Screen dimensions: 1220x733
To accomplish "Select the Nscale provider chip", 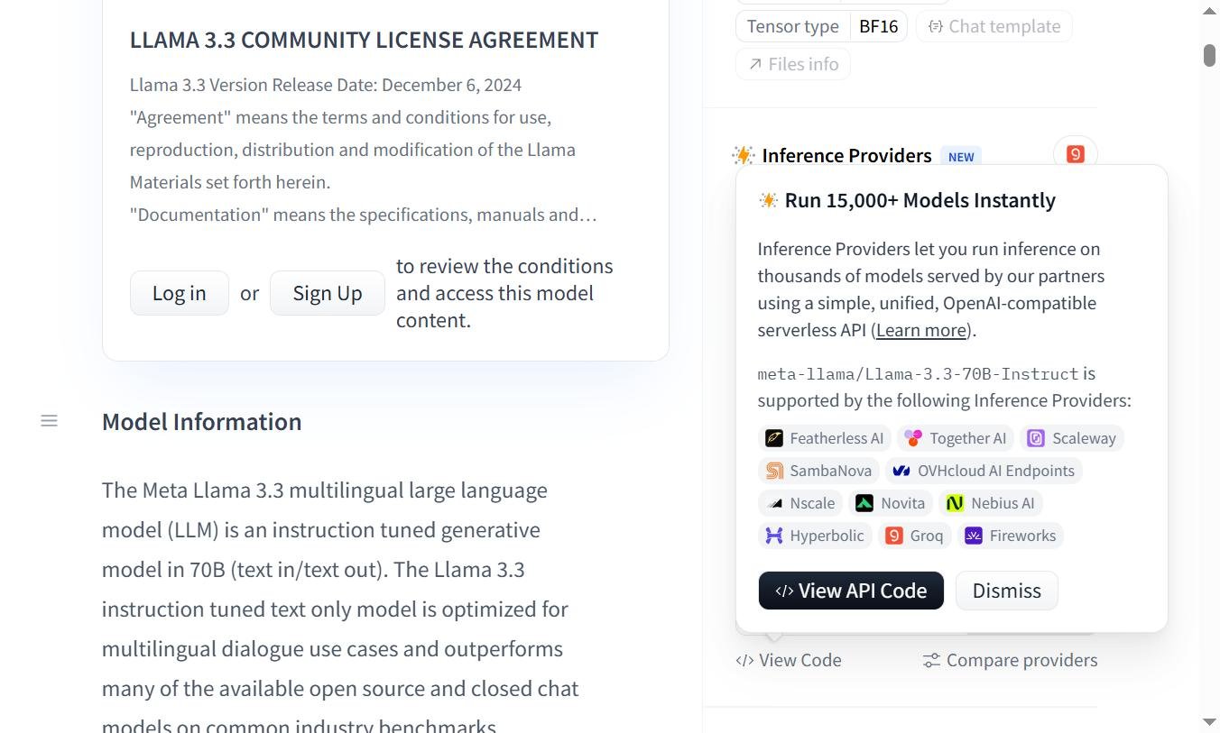I will tap(800, 503).
